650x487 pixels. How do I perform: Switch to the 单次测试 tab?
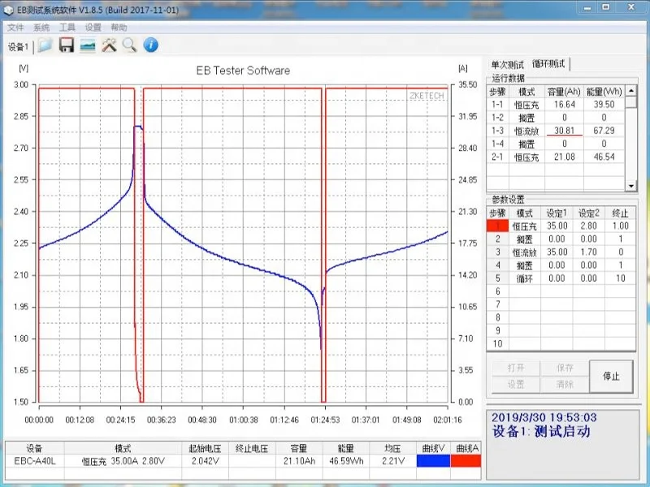click(507, 65)
